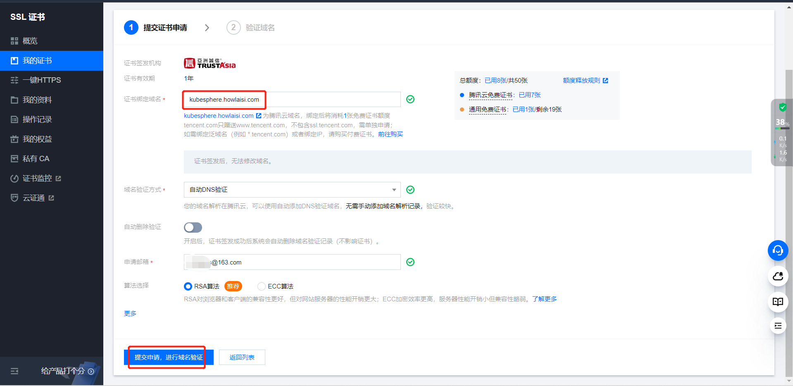Click the page vertical scrollbar
Image resolution: width=793 pixels, height=386 pixels.
coord(789,207)
